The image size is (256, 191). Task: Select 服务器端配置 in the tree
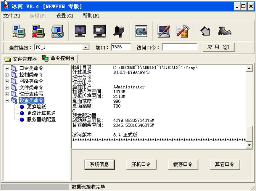(41, 120)
